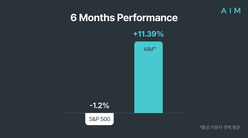Click the white S&P 500 label box
This screenshot has width=248, height=138.
(99, 119)
